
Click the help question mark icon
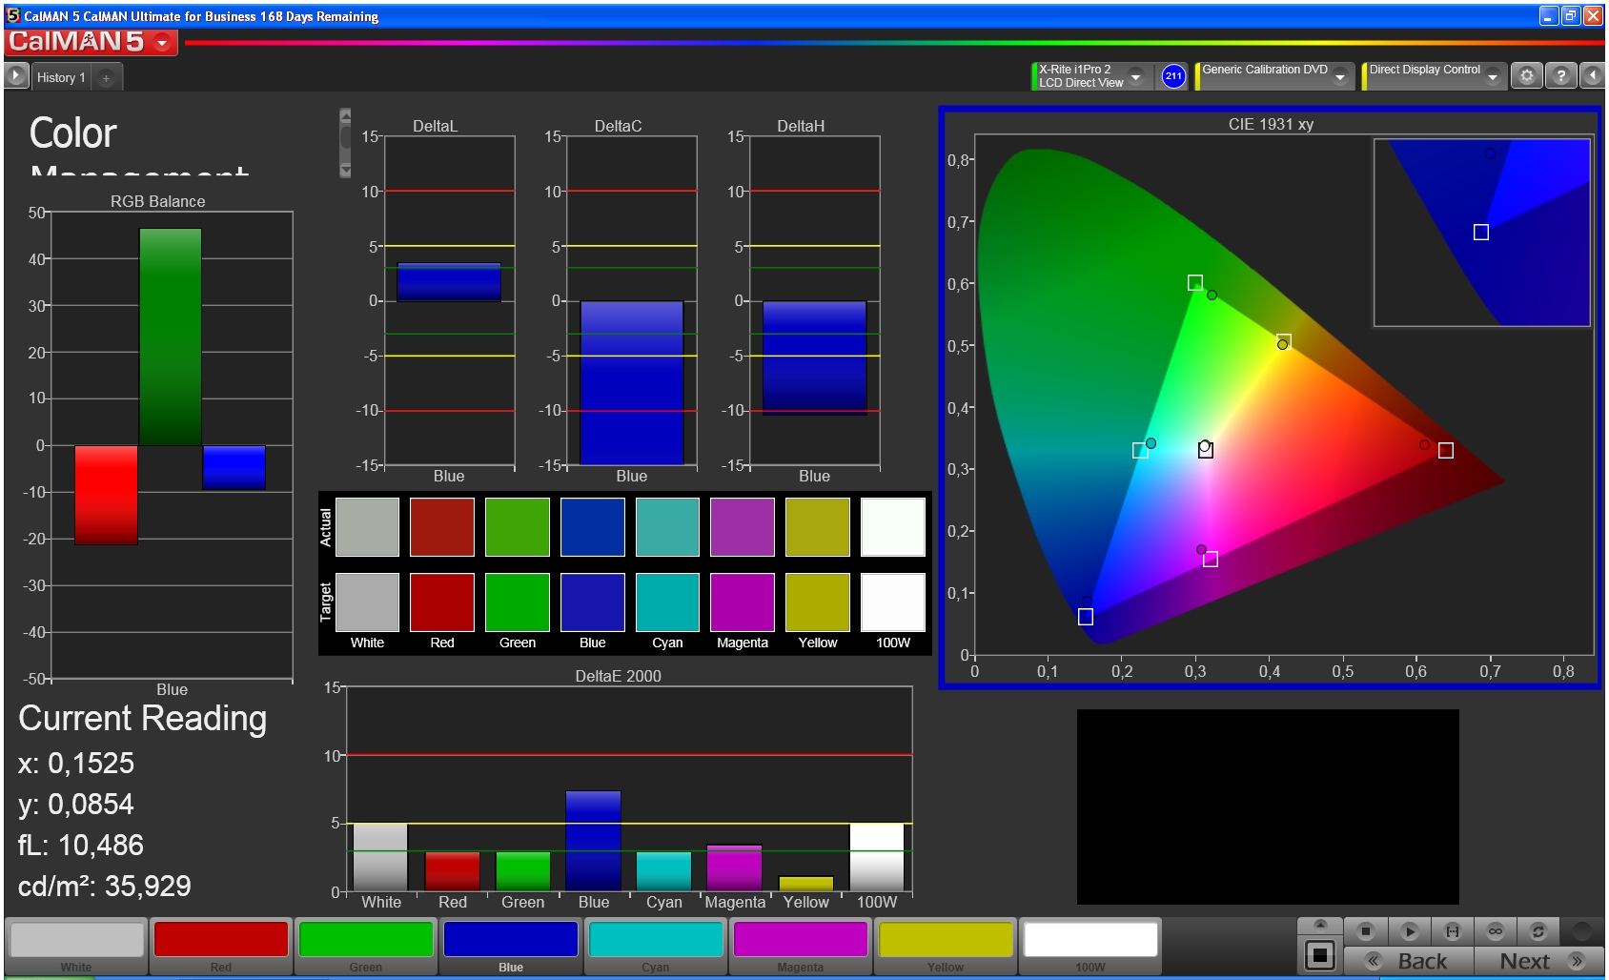[1560, 76]
